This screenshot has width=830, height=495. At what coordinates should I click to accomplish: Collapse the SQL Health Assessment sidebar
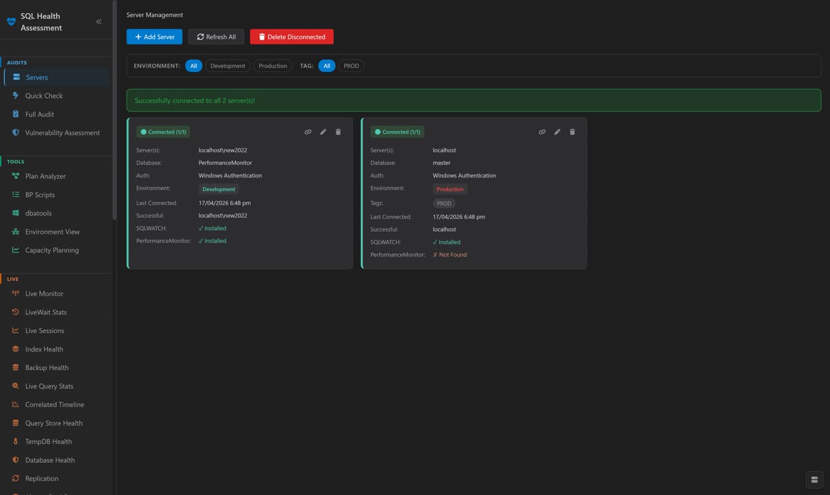pos(99,21)
